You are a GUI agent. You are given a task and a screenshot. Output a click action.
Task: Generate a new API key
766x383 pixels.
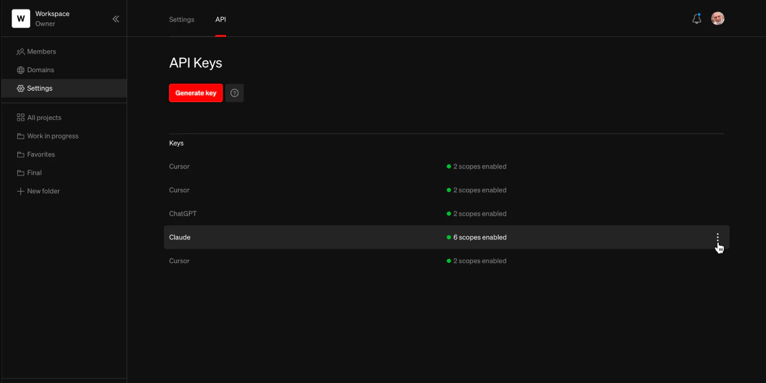[x=196, y=93]
